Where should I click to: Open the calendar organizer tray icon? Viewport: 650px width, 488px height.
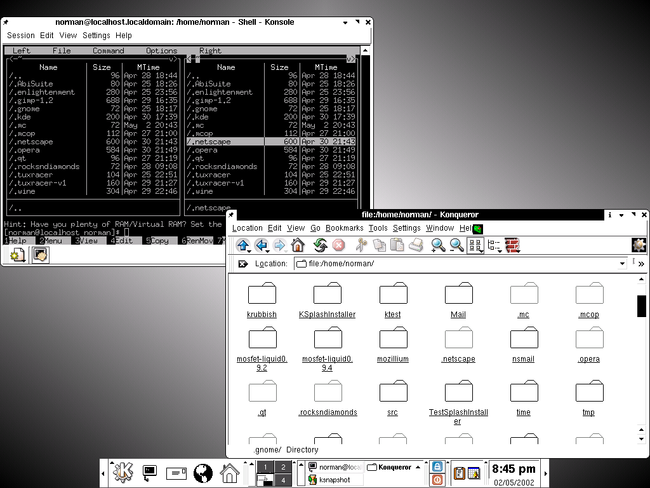click(474, 473)
